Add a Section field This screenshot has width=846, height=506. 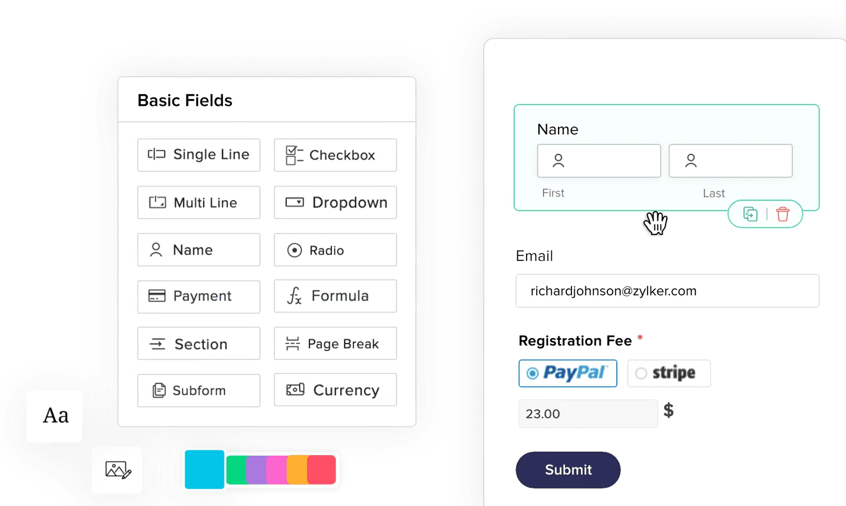199,343
